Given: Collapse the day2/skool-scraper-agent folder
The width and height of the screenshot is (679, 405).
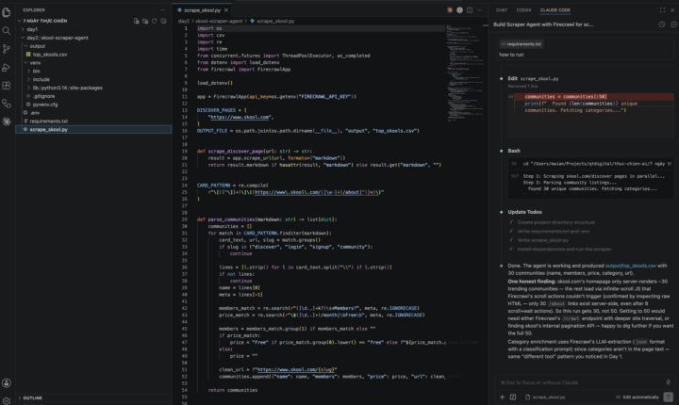Looking at the screenshot, I should (58, 38).
